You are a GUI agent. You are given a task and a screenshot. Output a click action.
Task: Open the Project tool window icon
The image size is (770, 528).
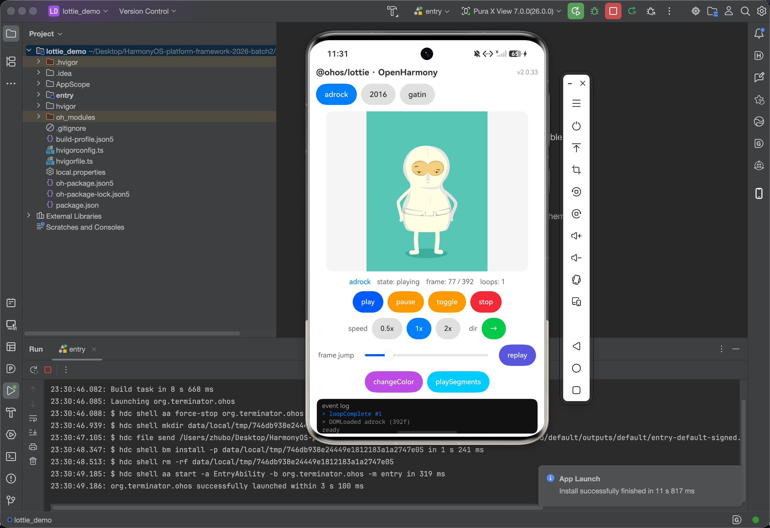coord(11,34)
